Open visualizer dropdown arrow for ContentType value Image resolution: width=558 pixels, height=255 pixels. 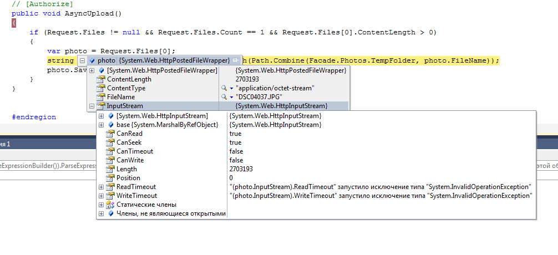tap(231, 88)
